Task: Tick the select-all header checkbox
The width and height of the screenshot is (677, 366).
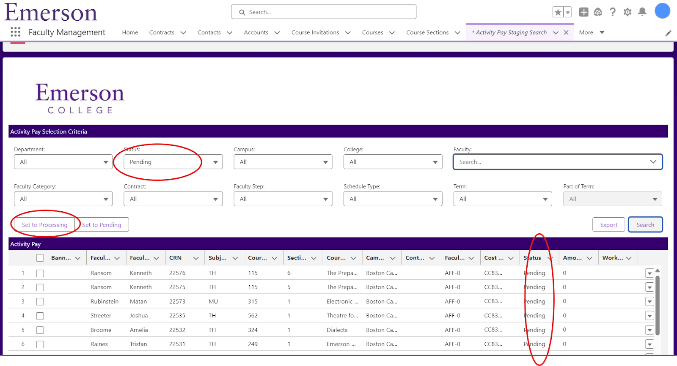Action: 40,258
